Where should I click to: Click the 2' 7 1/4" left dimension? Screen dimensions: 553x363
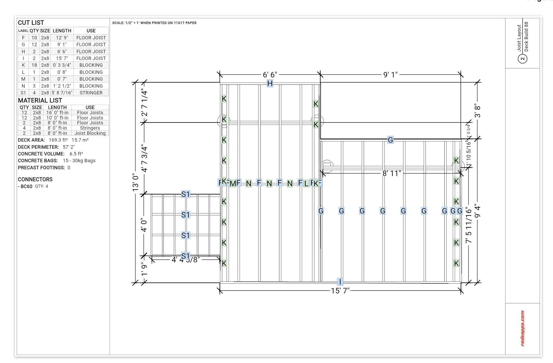pos(144,102)
